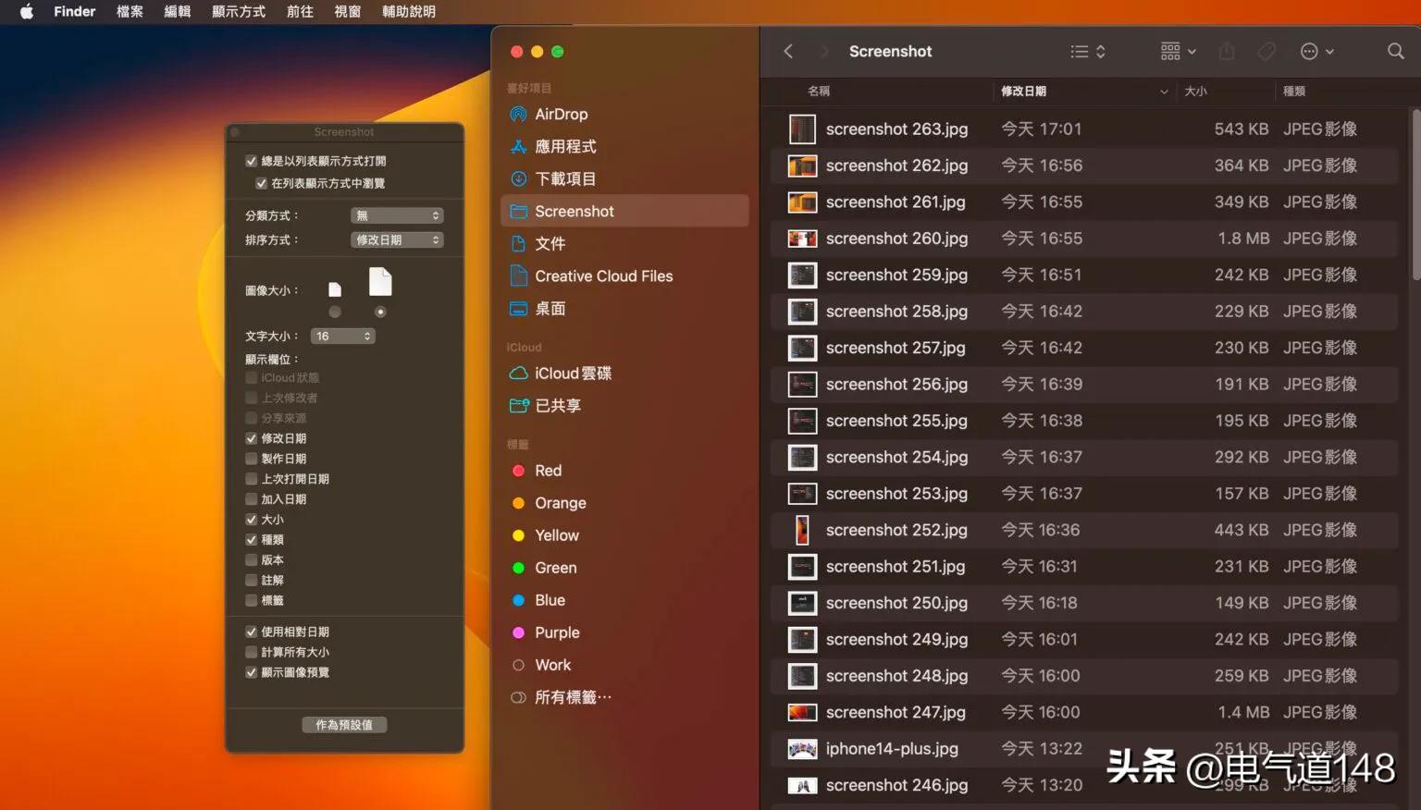Click the Share icon in the Finder toolbar

pos(1227,51)
